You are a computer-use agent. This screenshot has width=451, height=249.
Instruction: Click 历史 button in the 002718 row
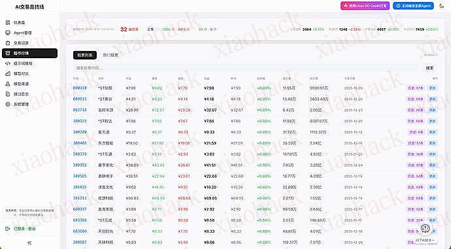[415, 110]
